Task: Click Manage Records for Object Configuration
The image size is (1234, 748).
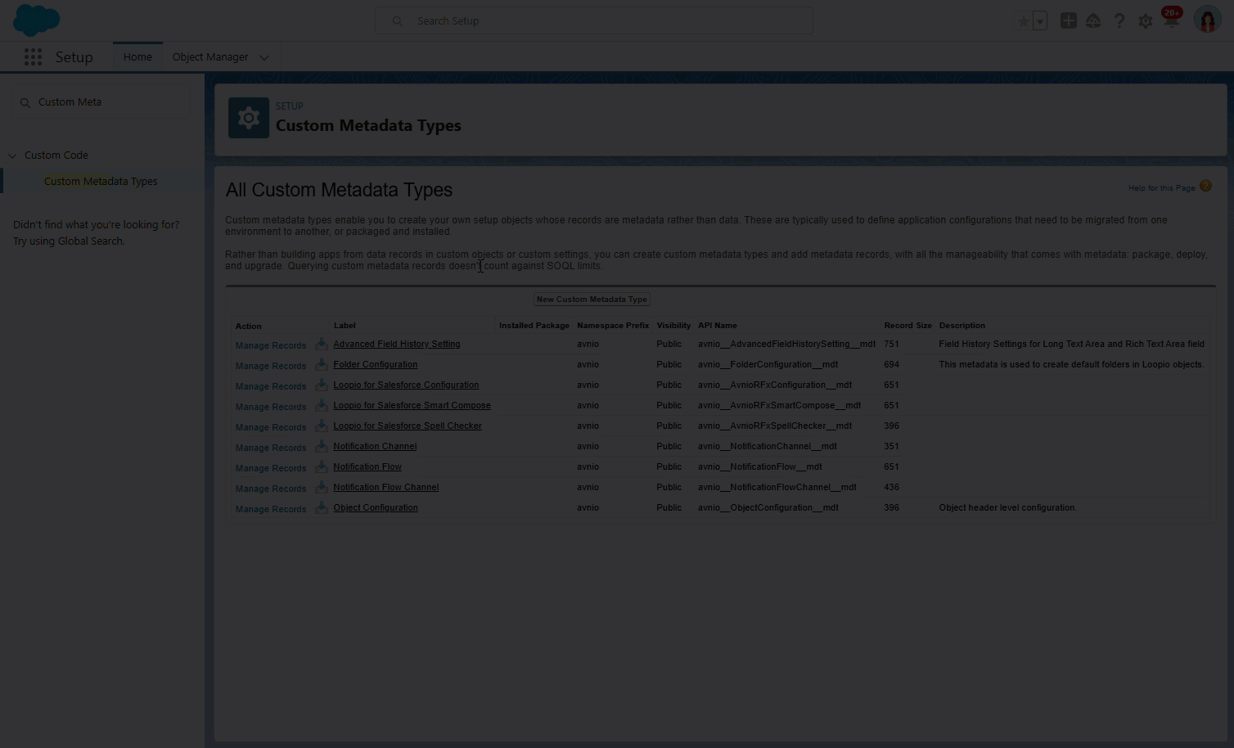Action: click(271, 509)
